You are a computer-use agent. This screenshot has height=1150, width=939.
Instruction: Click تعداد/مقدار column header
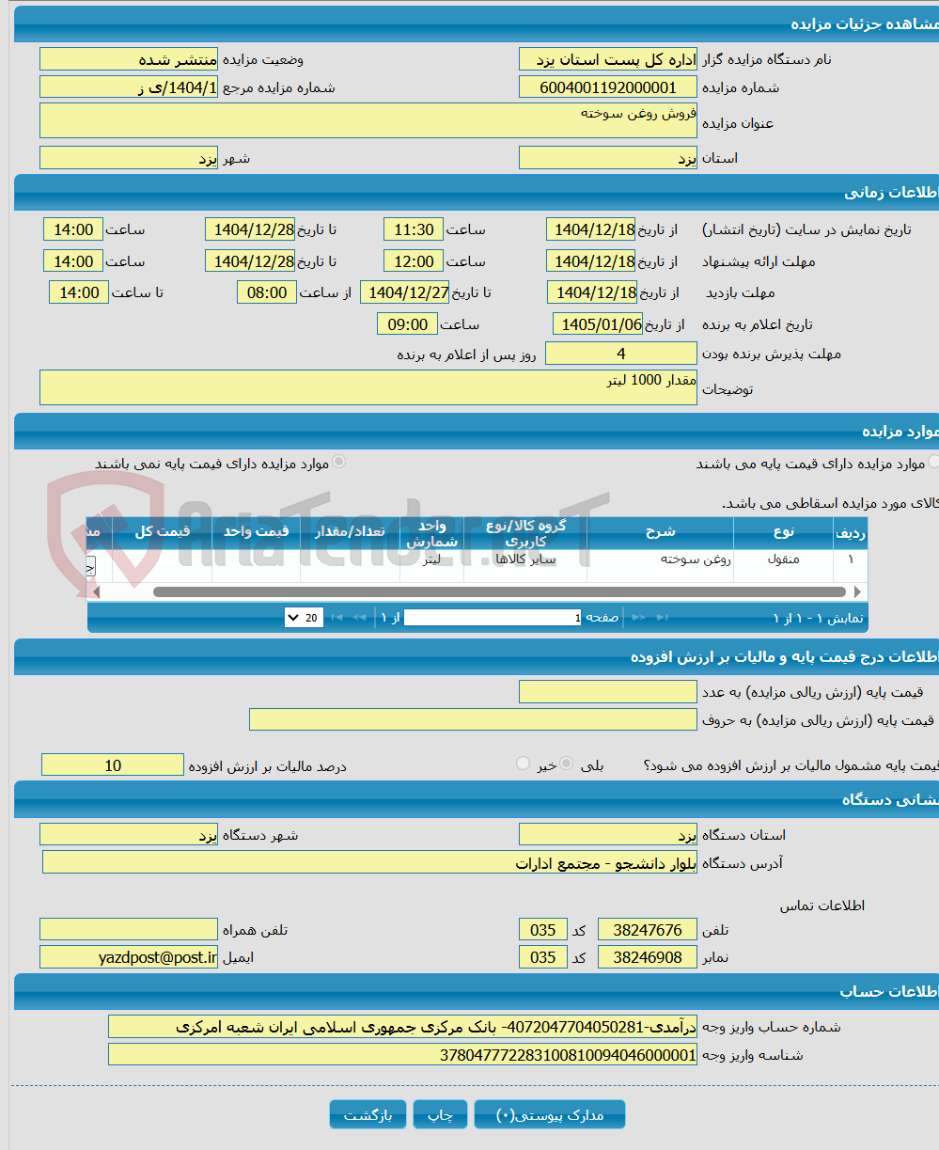(x=350, y=532)
